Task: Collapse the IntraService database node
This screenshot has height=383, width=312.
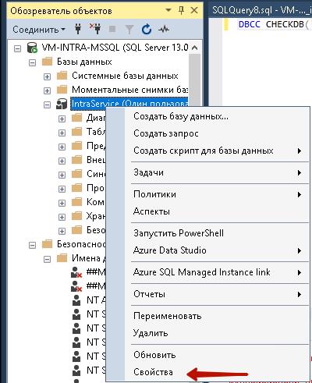Action: click(47, 105)
